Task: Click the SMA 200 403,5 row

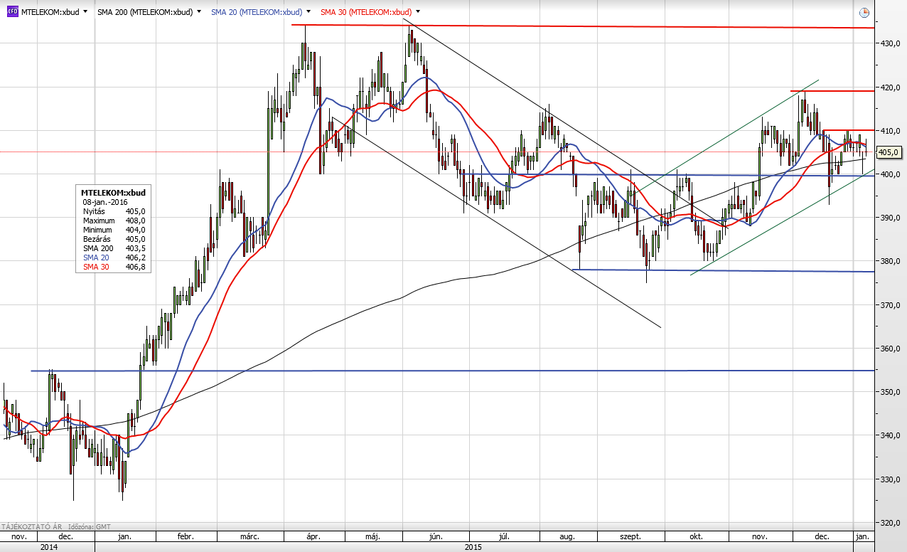Action: pyautogui.click(x=114, y=248)
